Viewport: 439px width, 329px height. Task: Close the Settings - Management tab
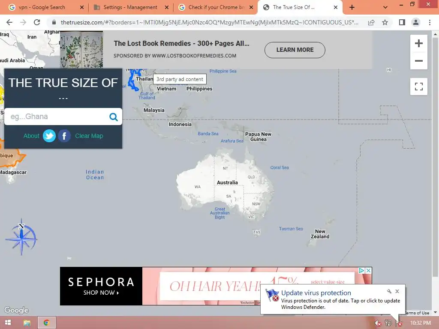(167, 7)
